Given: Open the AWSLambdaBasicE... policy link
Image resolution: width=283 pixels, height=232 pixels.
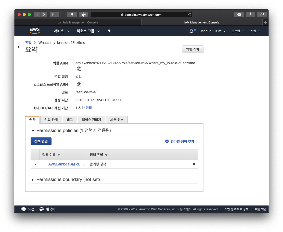Looking at the screenshot, I should (x=66, y=164).
